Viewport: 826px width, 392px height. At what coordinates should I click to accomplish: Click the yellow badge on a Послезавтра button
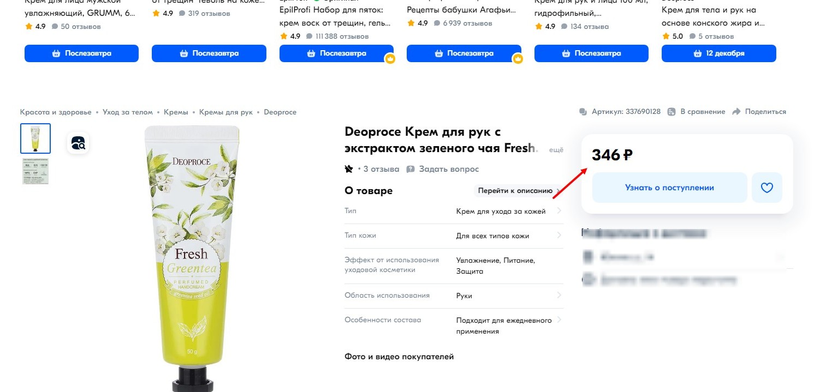tap(390, 58)
